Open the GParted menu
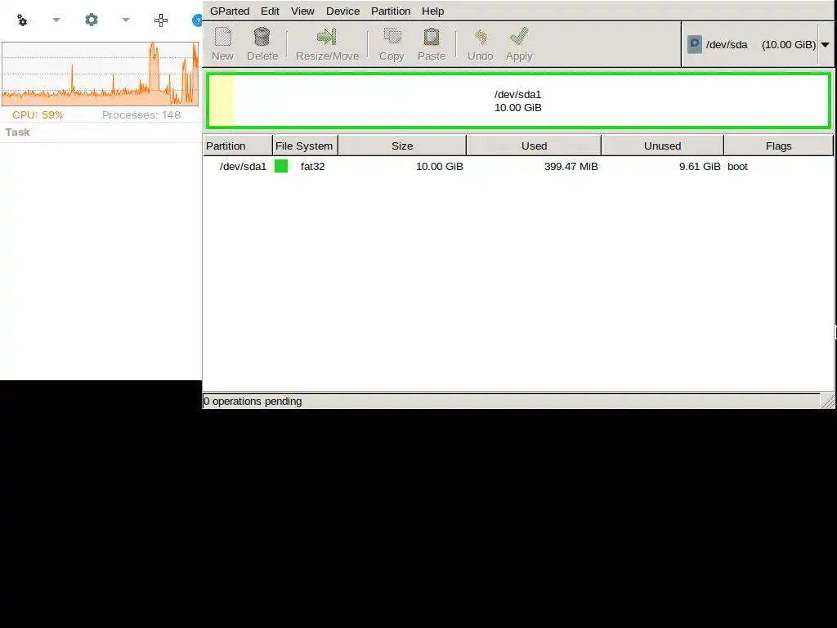Image resolution: width=837 pixels, height=628 pixels. (230, 11)
